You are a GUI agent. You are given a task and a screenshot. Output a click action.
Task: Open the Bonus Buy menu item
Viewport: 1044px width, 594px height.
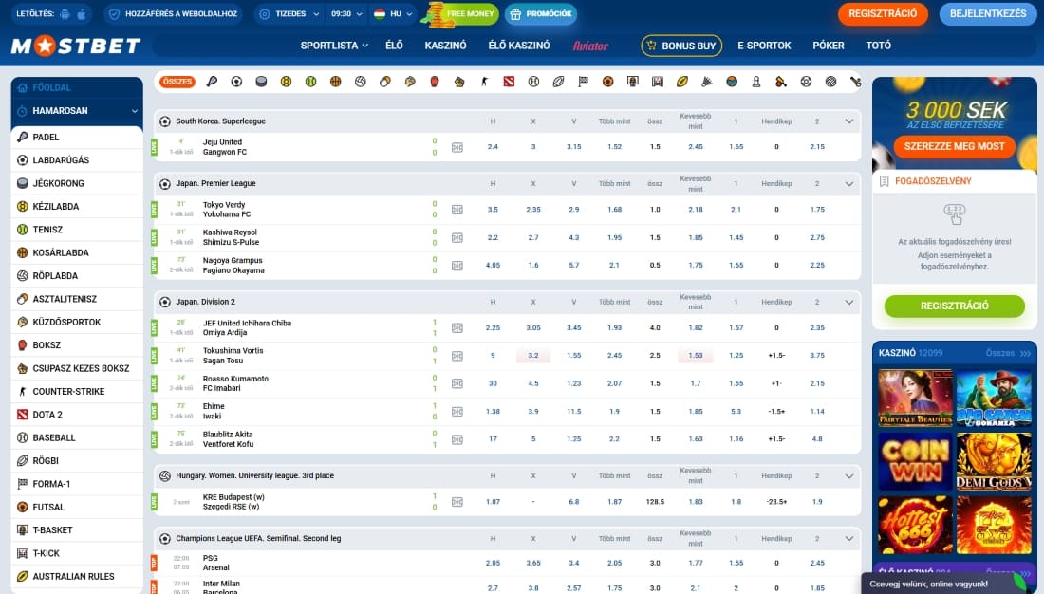(x=681, y=46)
